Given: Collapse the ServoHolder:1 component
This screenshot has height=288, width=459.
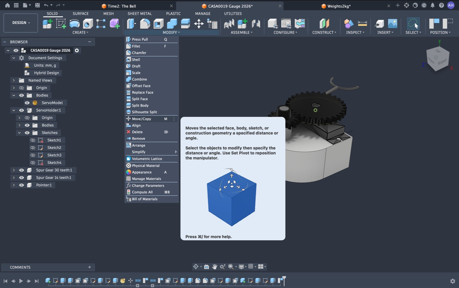Looking at the screenshot, I should click(x=14, y=110).
